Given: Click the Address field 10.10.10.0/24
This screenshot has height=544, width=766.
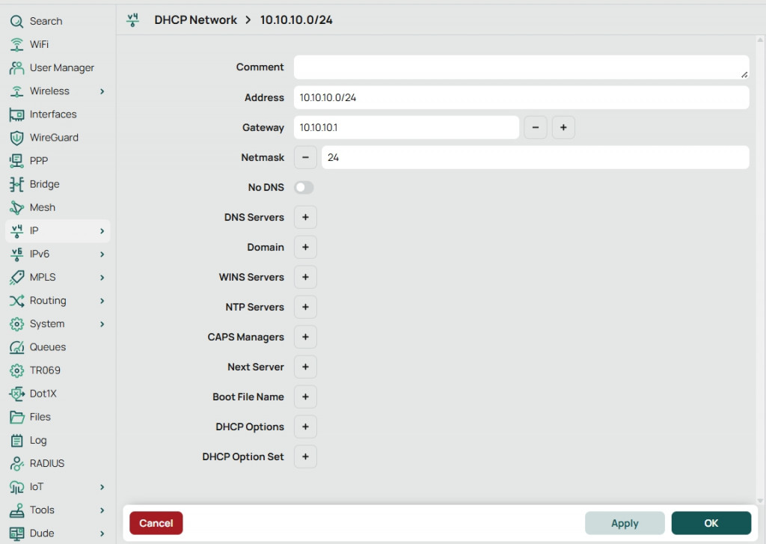Looking at the screenshot, I should (521, 98).
